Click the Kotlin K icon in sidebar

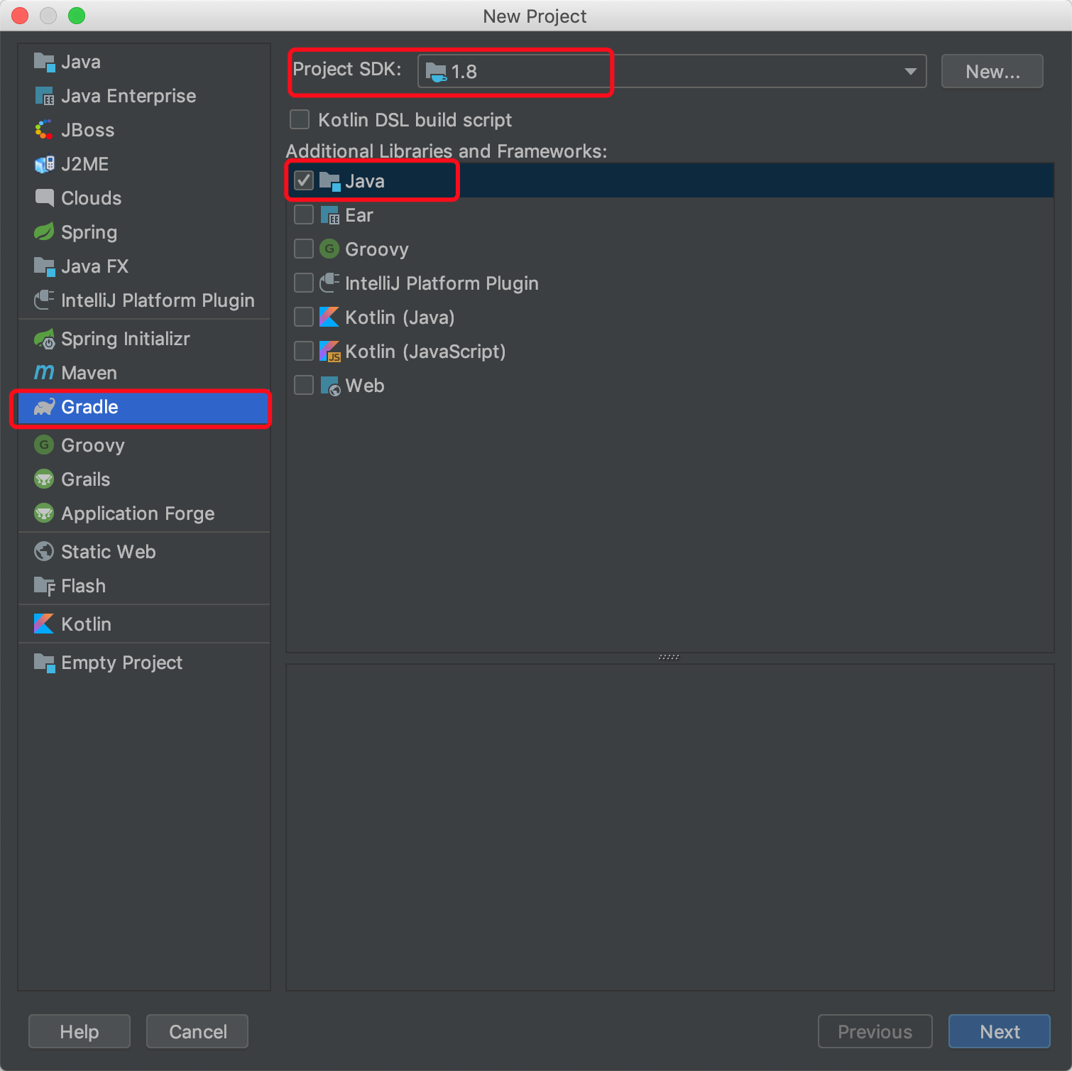(x=44, y=624)
